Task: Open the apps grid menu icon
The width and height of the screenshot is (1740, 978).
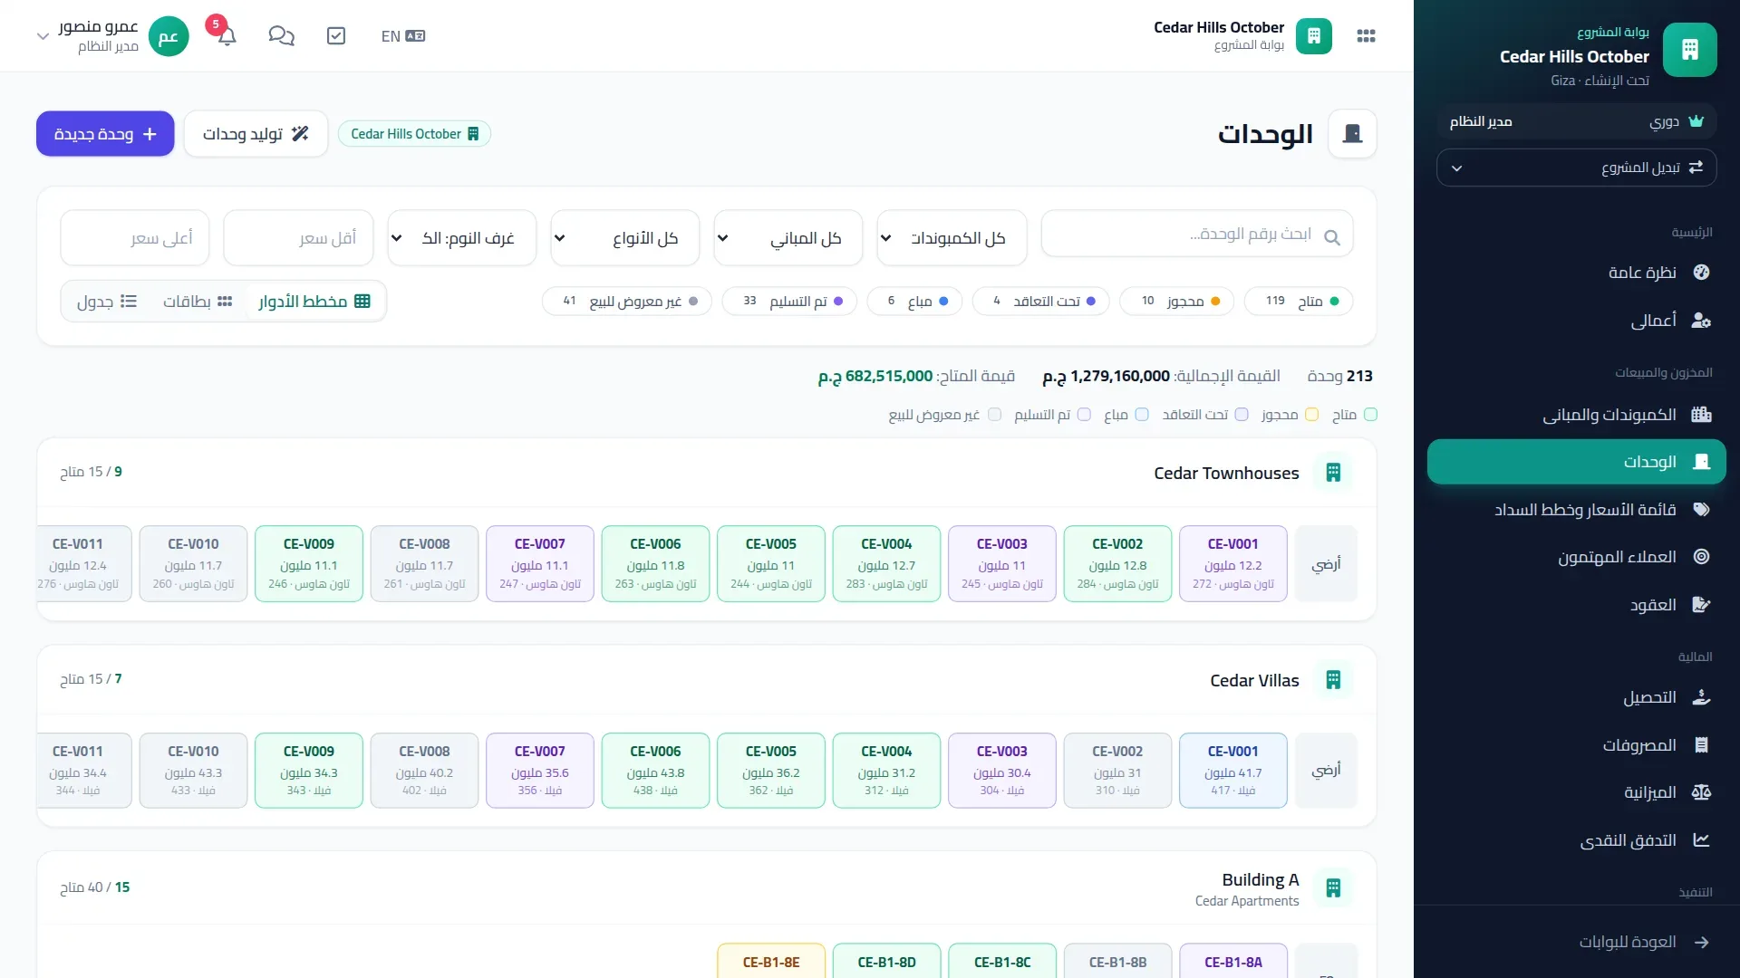Action: pos(1366,35)
